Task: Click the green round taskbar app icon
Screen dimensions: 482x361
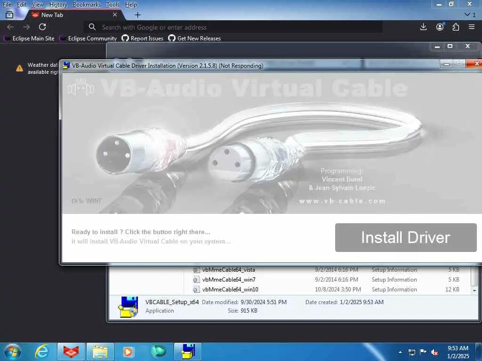Action: 158,352
